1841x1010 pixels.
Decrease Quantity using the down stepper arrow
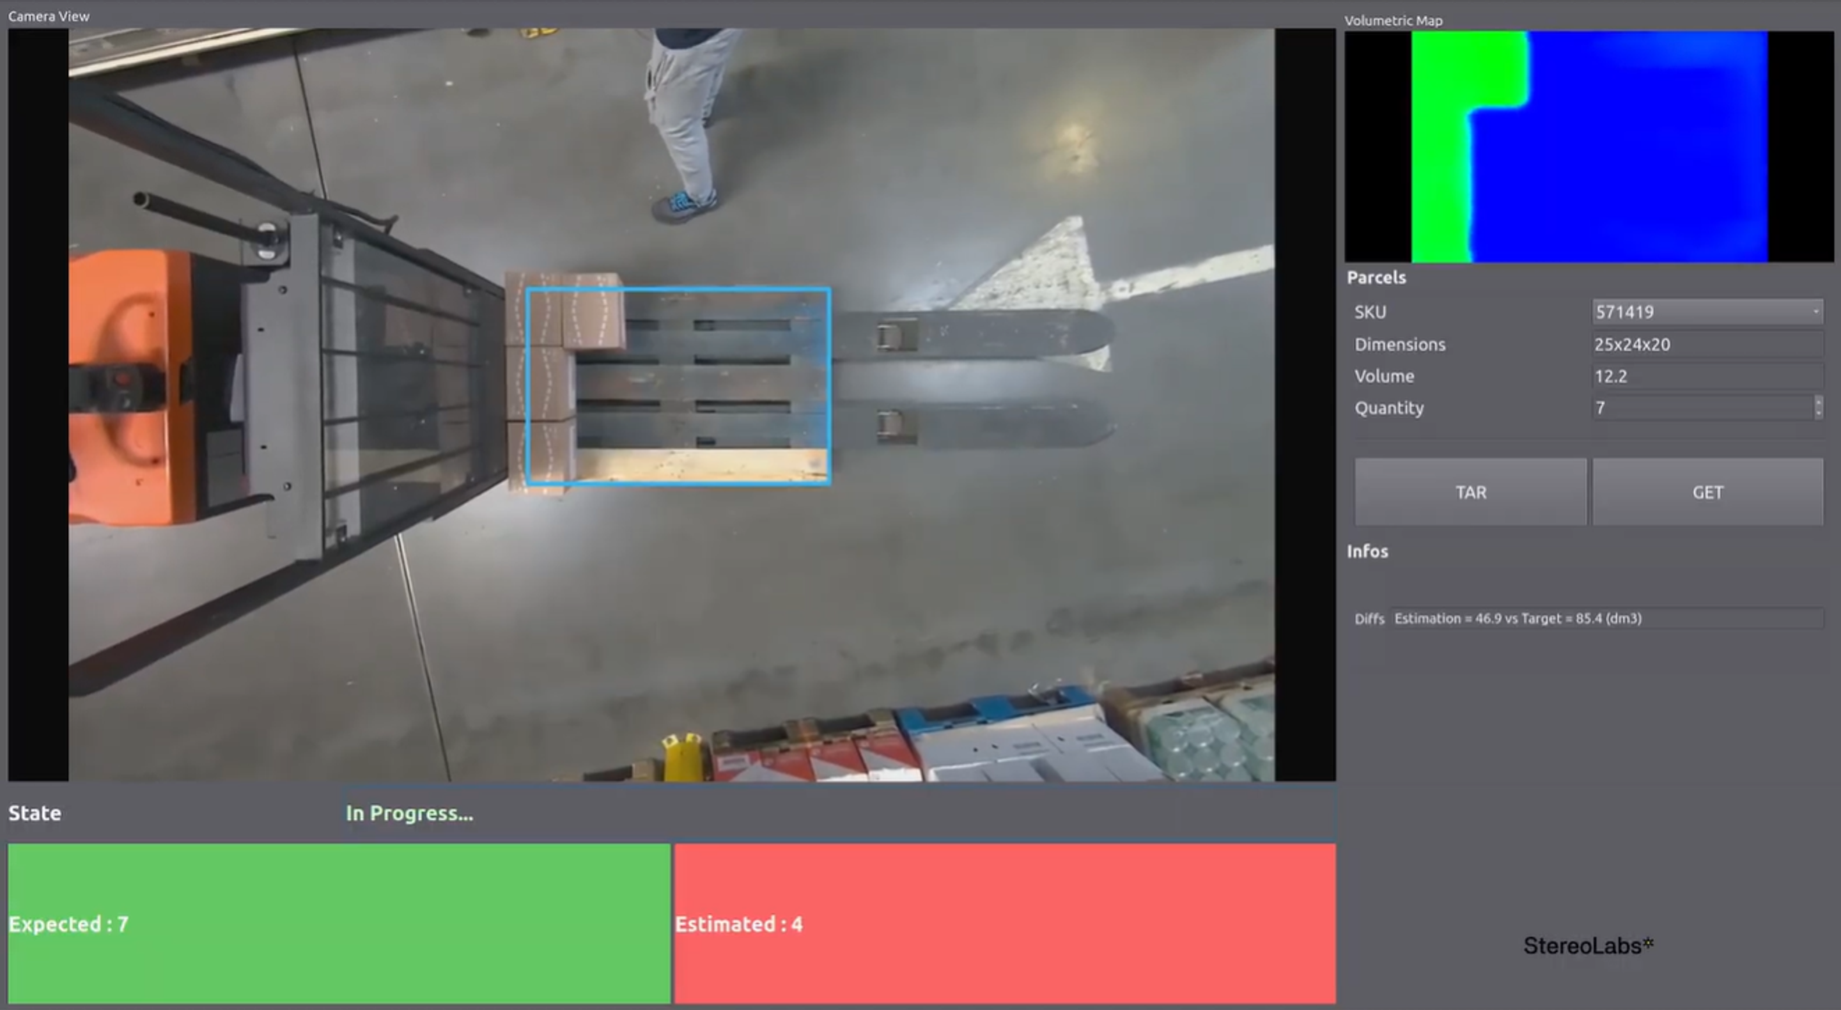click(1818, 413)
